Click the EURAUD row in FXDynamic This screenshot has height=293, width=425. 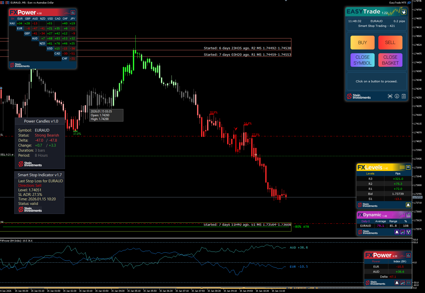384,226
